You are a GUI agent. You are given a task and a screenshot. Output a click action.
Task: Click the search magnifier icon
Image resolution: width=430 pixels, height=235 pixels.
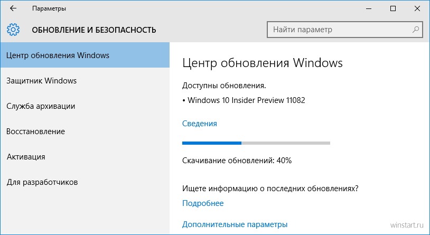click(415, 30)
